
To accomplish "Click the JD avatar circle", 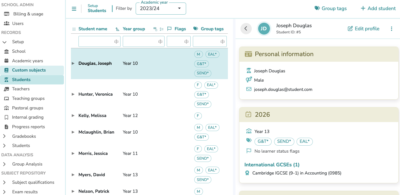I will coord(264,29).
